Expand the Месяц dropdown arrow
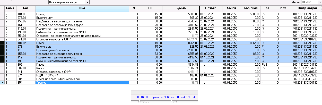Image resolution: width=322 pixels, height=105 pixels. coord(319,2)
